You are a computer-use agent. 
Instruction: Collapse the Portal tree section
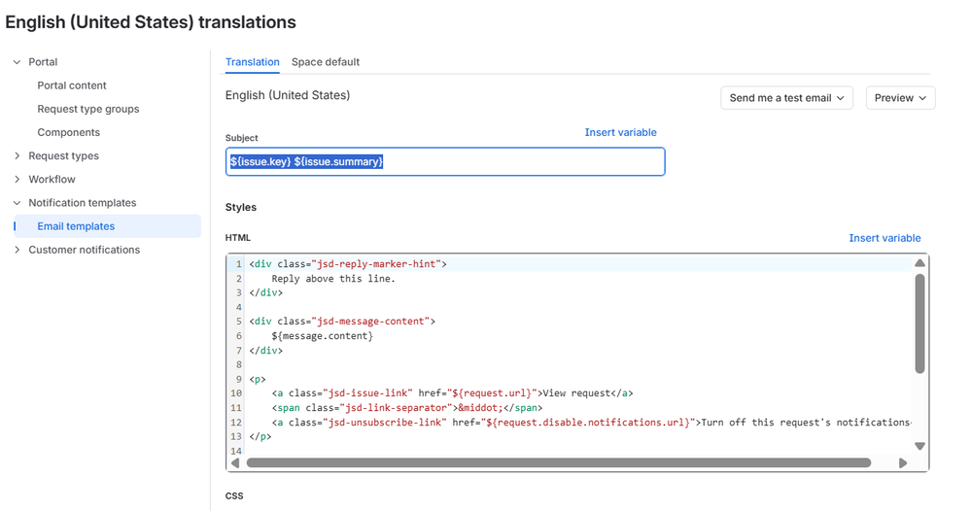click(17, 62)
